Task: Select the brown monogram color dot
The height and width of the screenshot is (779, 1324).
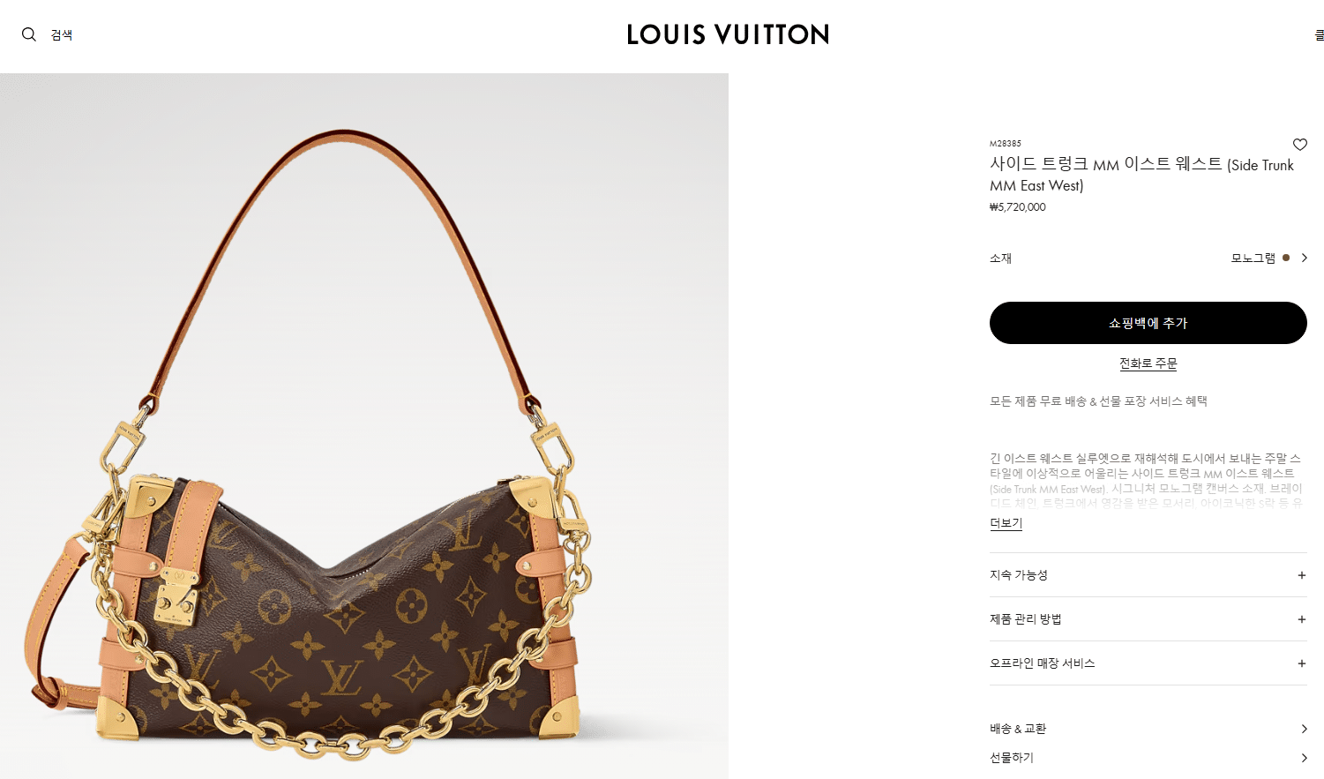Action: pos(1285,258)
